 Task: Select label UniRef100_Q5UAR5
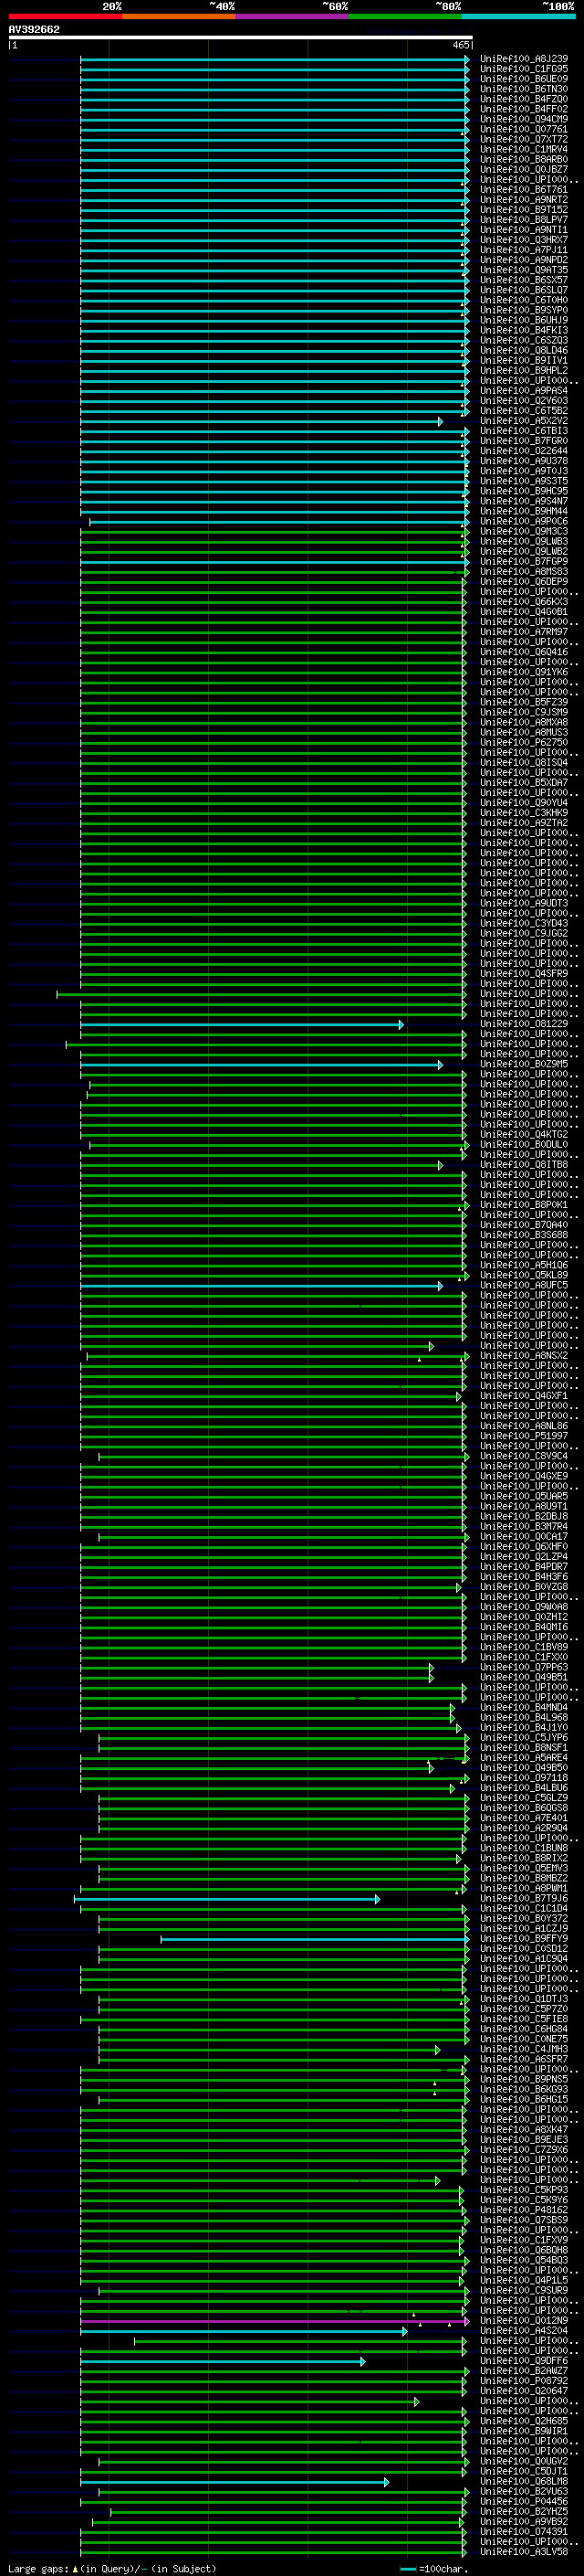coord(524,1497)
